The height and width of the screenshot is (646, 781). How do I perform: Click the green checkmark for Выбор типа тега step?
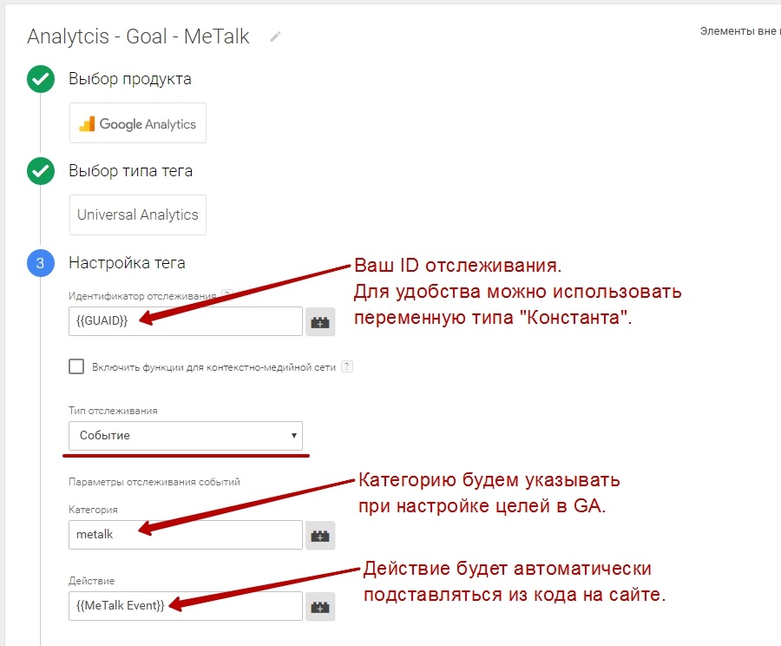[x=41, y=171]
